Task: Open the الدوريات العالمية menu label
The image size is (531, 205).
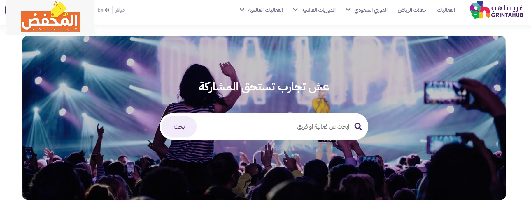Action: pos(318,10)
